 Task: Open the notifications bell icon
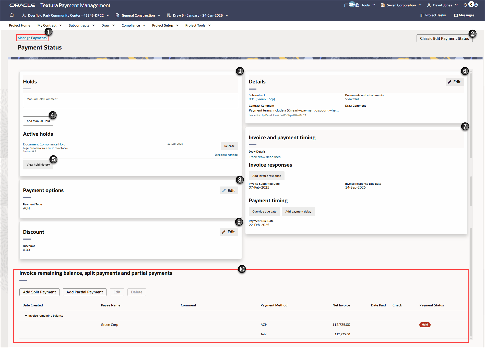point(465,5)
